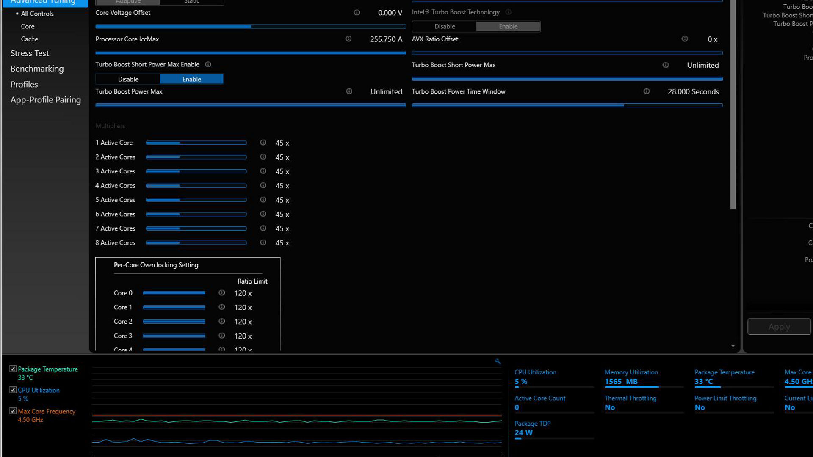Open info icon for 4 Active Cores multiplier
Viewport: 813px width, 457px height.
263,185
